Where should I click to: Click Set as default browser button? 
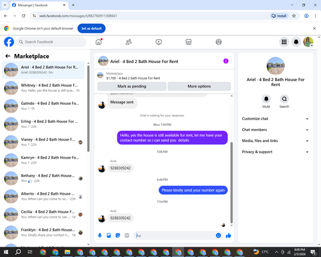(91, 28)
